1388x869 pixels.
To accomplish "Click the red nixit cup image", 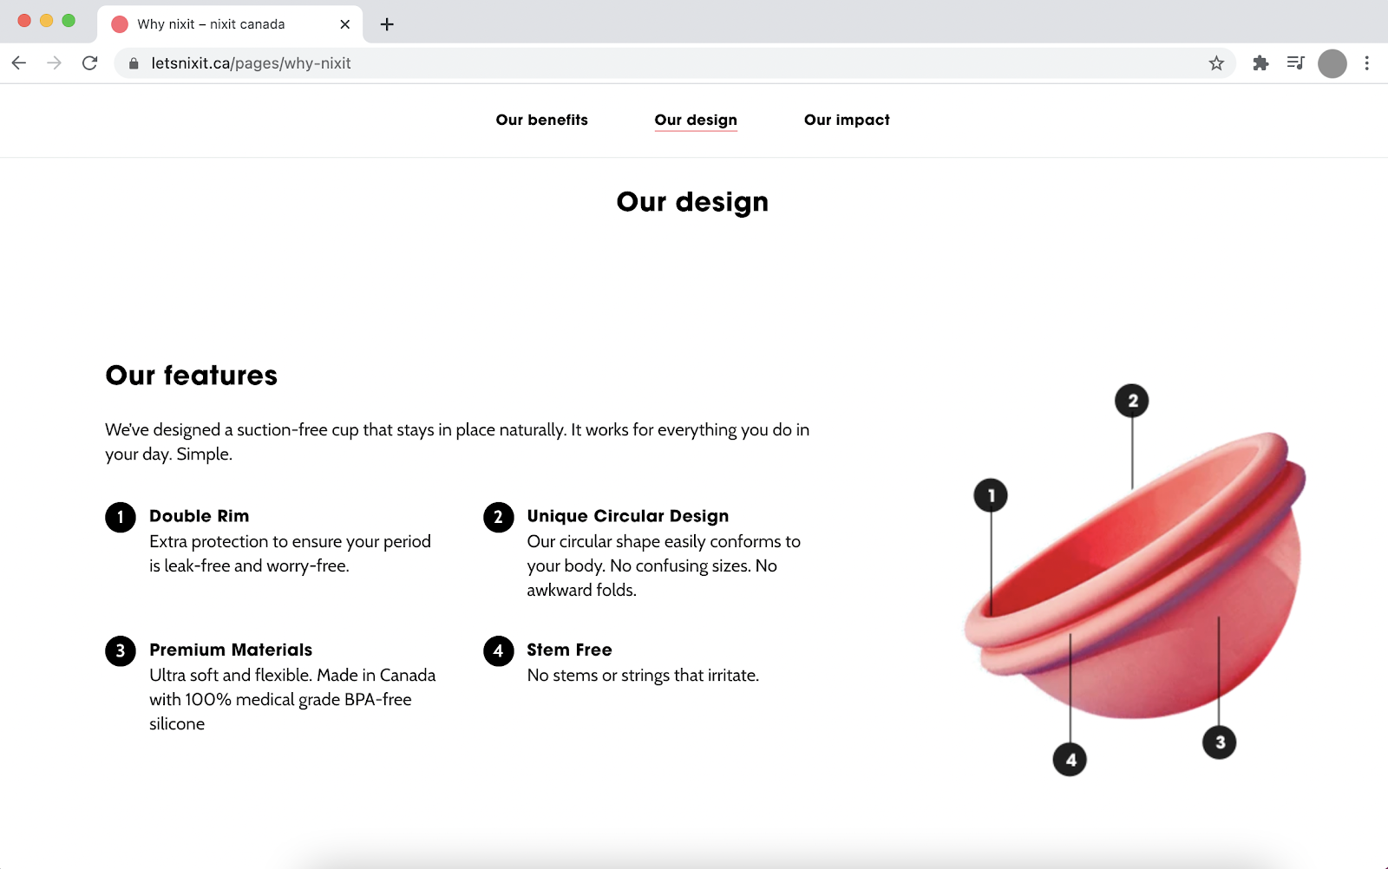I will [x=1136, y=577].
